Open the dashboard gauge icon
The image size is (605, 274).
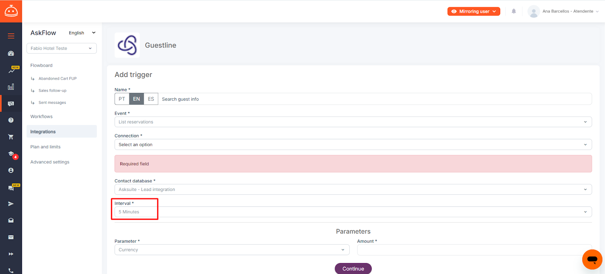(11, 54)
